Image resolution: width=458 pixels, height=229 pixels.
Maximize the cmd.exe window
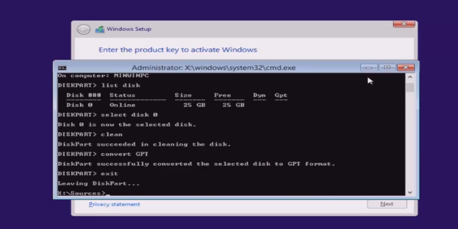(387, 68)
